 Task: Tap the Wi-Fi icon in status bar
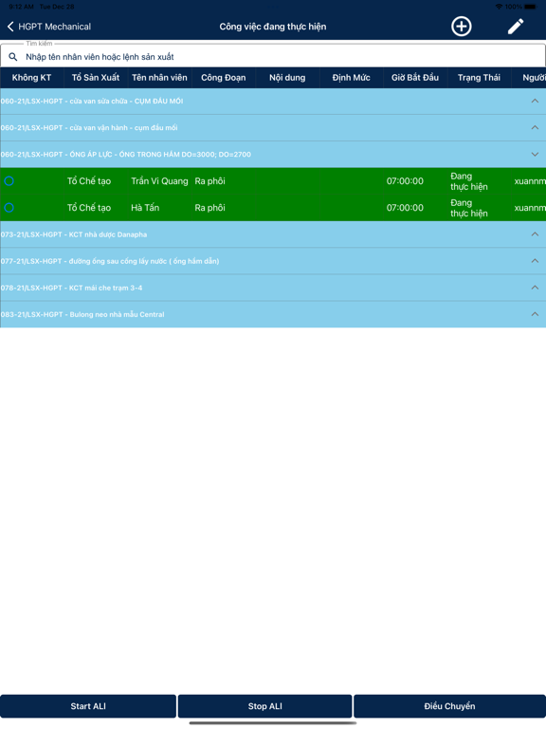click(x=499, y=7)
